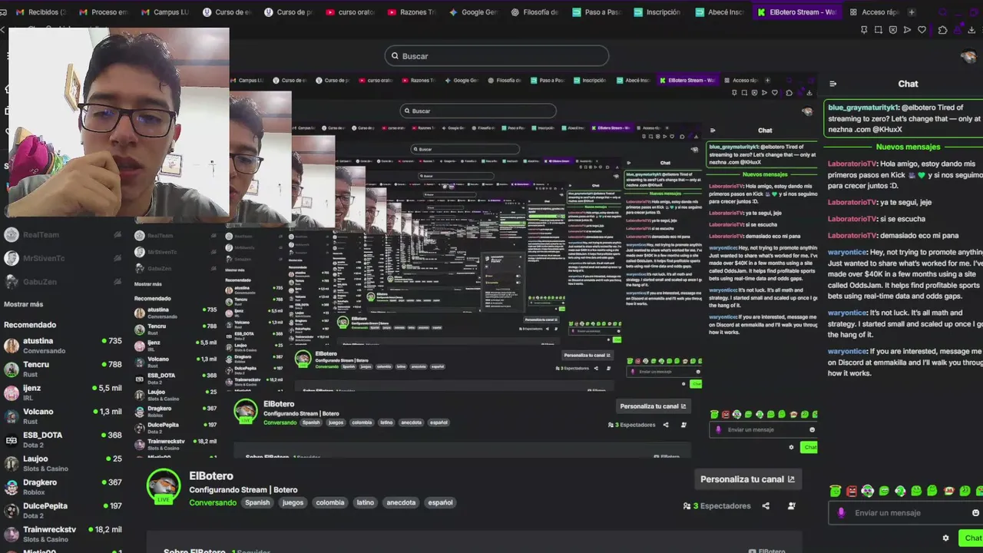
Task: Click ElBotero's LIVE avatar on the channel info
Action: coord(164,485)
